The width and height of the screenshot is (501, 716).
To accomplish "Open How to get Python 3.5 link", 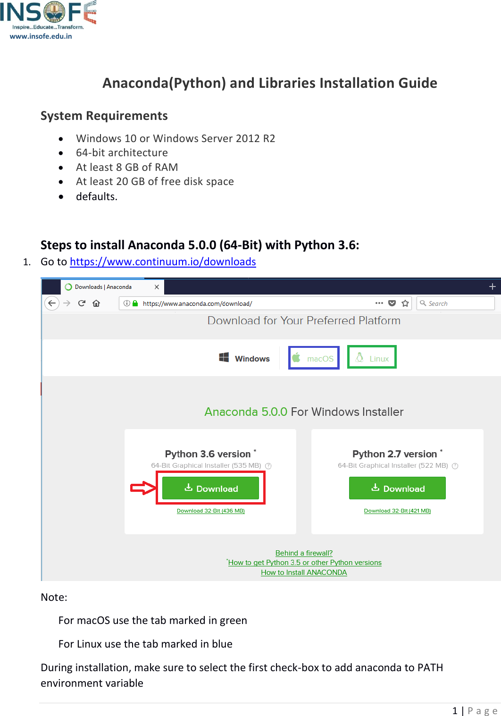I will click(x=305, y=563).
